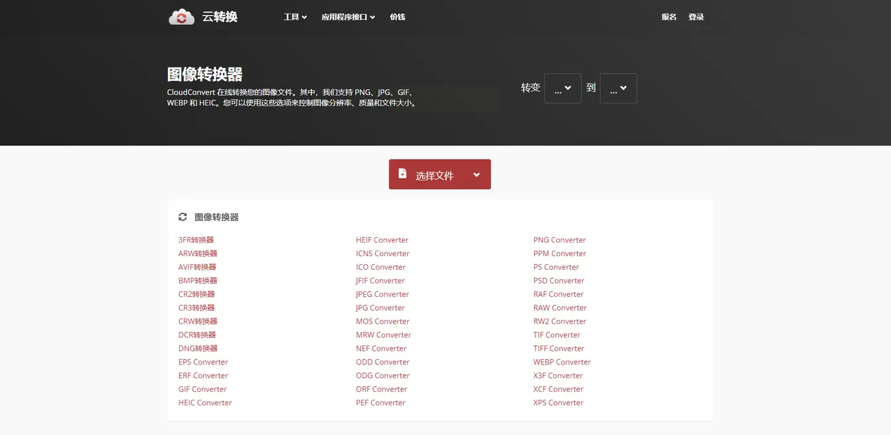Image resolution: width=891 pixels, height=435 pixels.
Task: Expand the 应用程序接口 menu
Action: click(x=348, y=17)
